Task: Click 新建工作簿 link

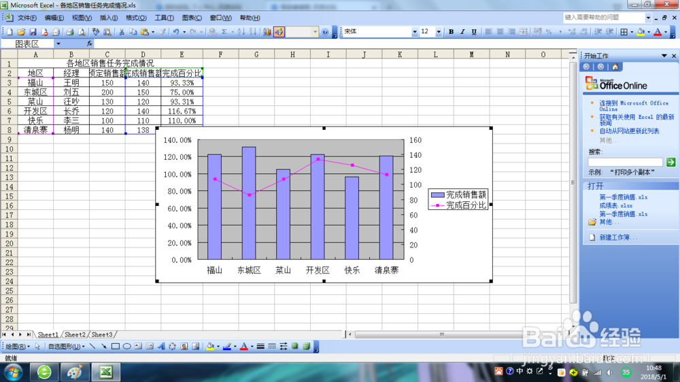Action: pyautogui.click(x=618, y=238)
